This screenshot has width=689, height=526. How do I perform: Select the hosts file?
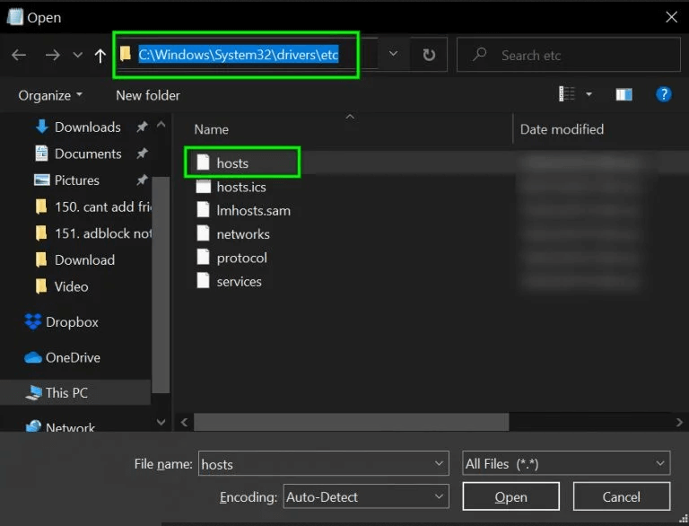pyautogui.click(x=232, y=163)
